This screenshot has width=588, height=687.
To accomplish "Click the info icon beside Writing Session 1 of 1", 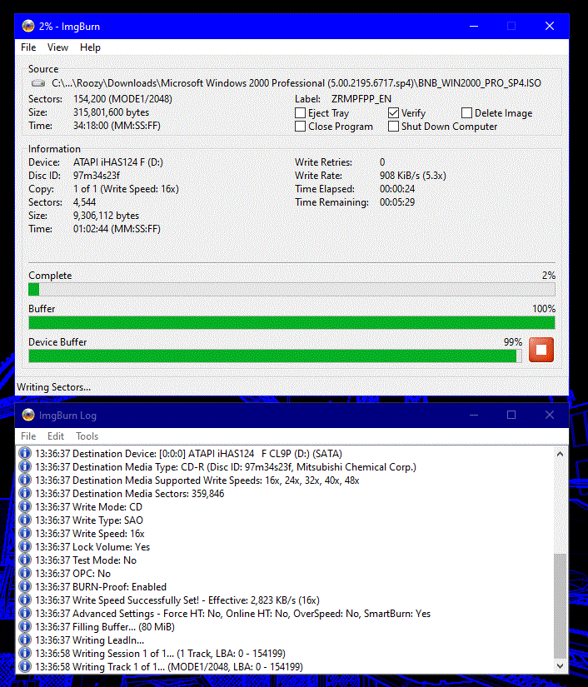I will [x=26, y=653].
